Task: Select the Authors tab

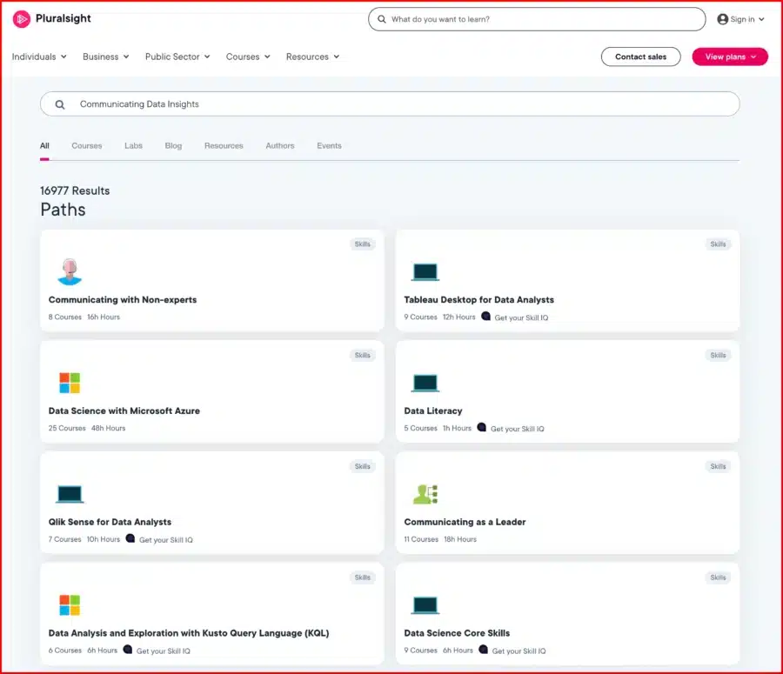Action: coord(279,145)
